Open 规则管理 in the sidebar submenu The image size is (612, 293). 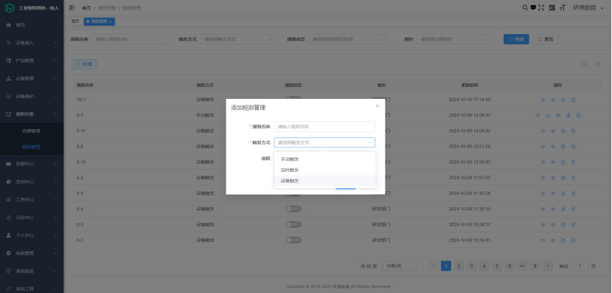[x=32, y=147]
